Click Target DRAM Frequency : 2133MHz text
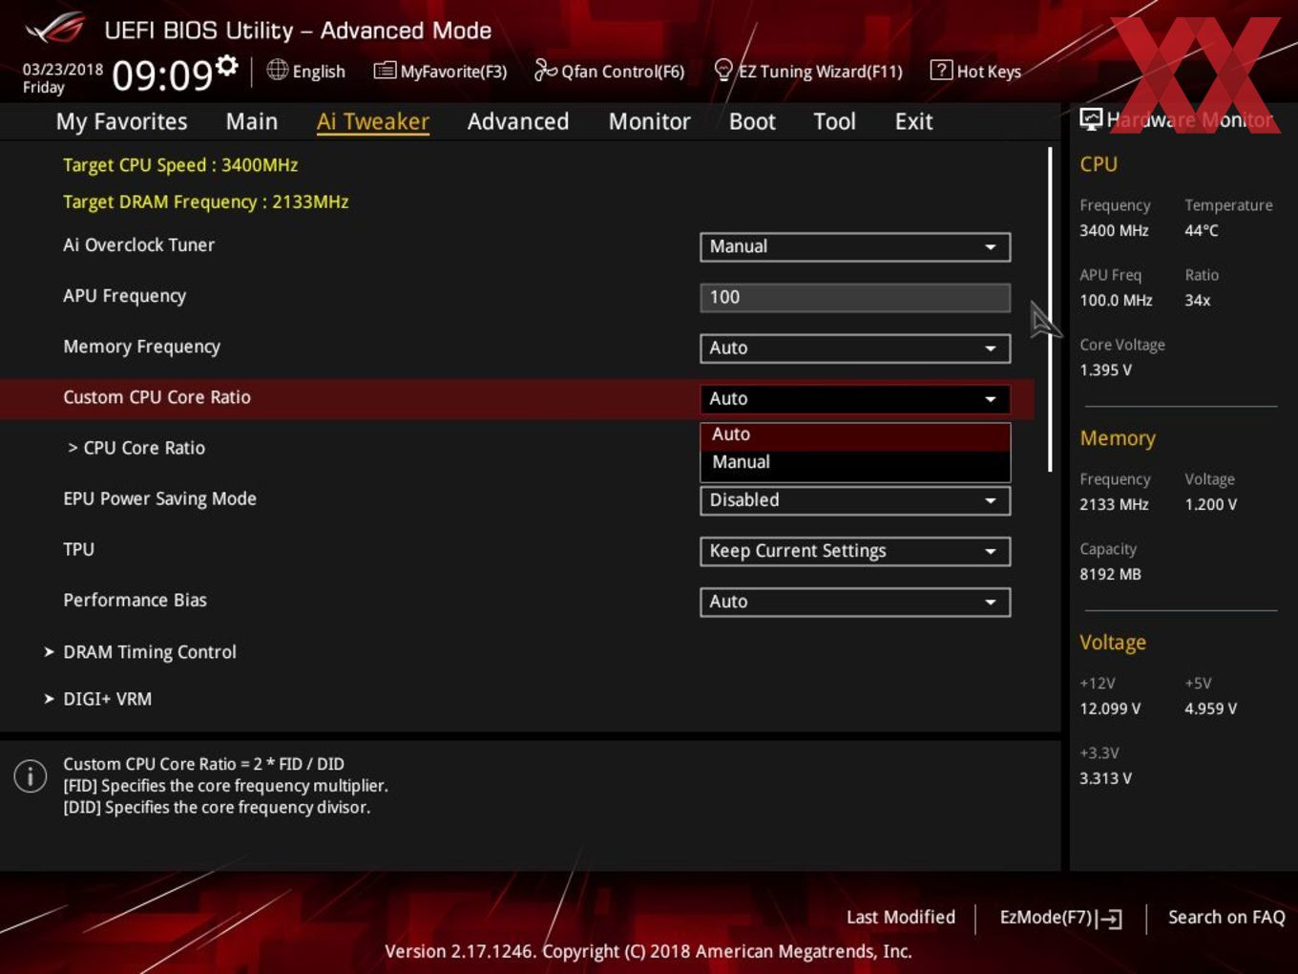 point(205,202)
